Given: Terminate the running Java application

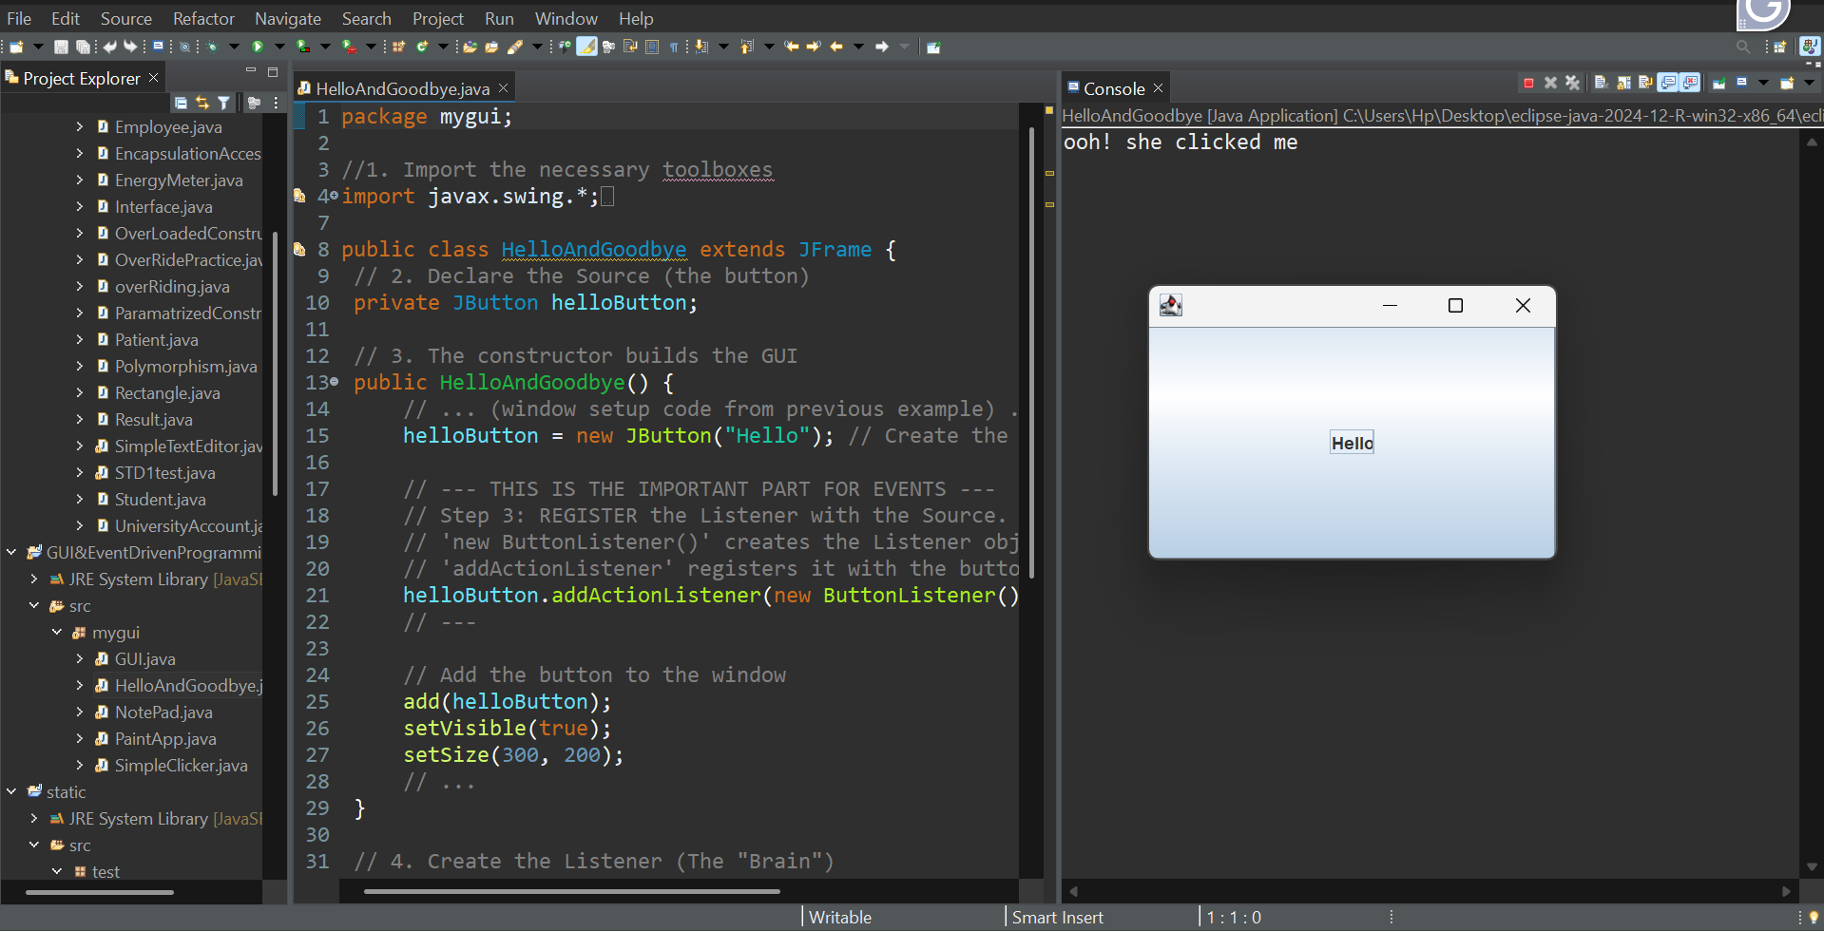Looking at the screenshot, I should coord(1527,83).
